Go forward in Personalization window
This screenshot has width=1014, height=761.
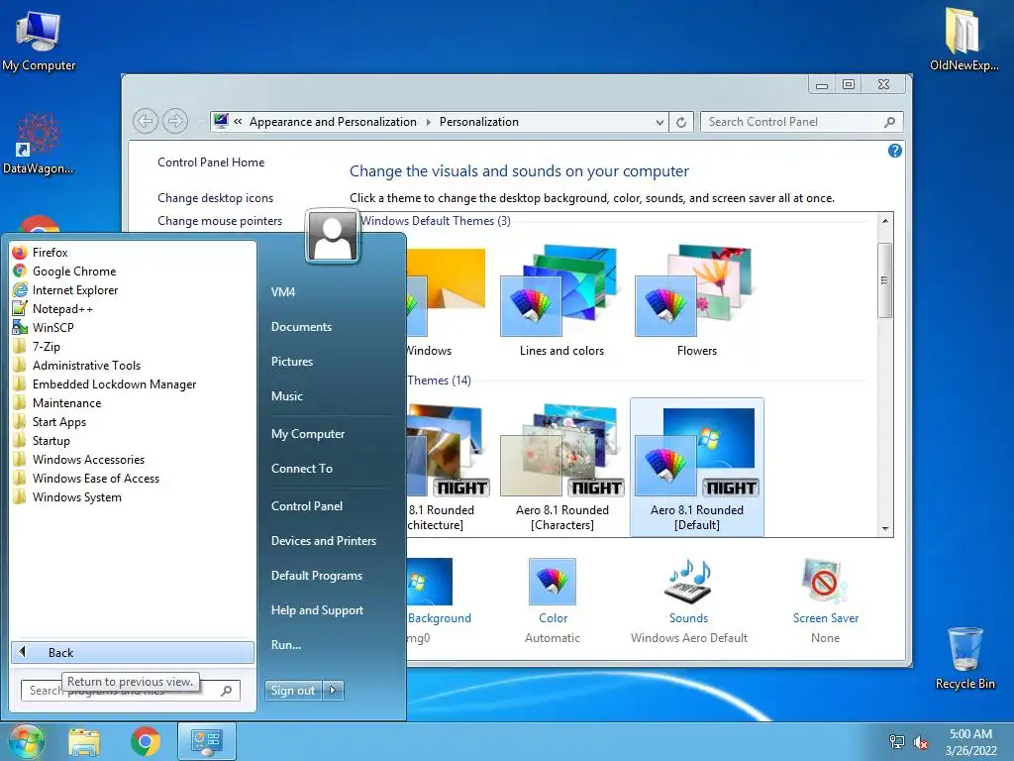[175, 121]
